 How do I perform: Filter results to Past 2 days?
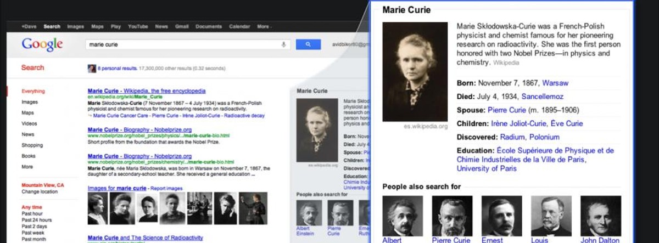click(x=34, y=227)
